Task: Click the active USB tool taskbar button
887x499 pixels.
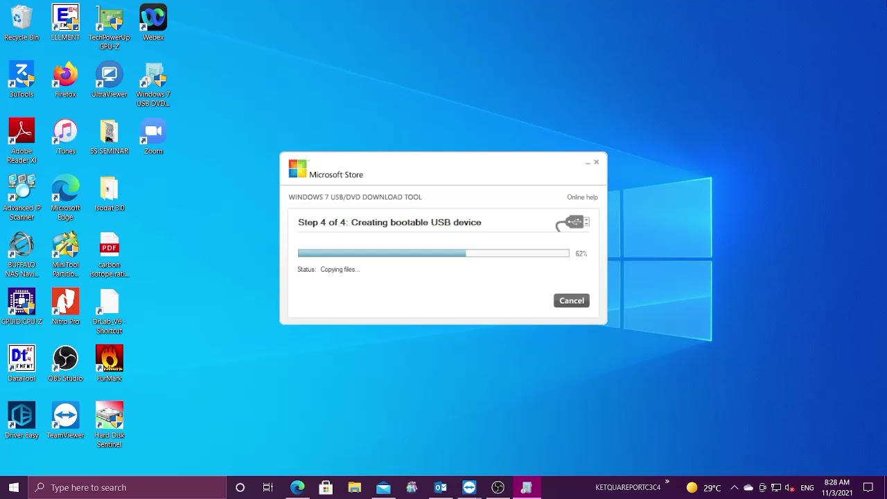Action: click(x=527, y=487)
